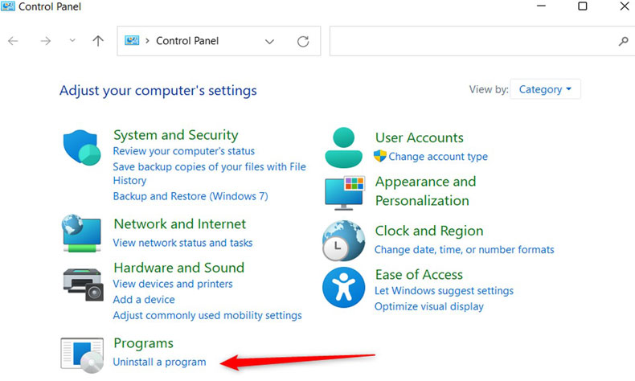
Task: Go up one folder level arrow
Action: [98, 41]
